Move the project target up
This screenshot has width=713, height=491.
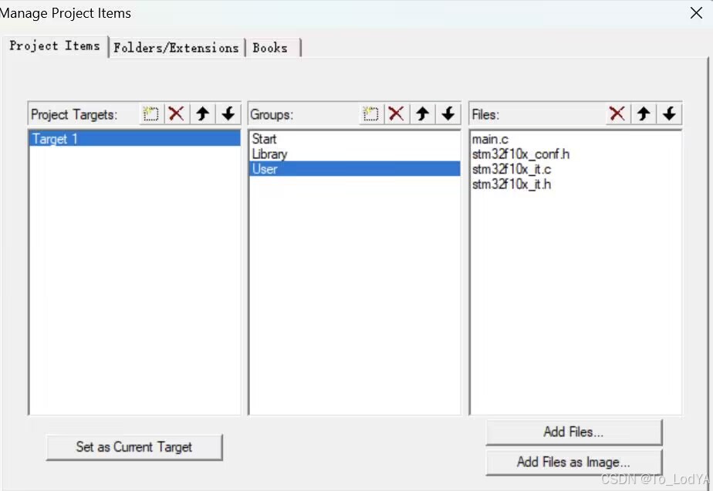click(x=202, y=113)
